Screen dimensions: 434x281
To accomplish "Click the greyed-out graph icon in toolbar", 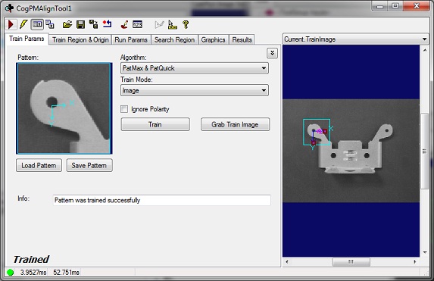I will pos(159,25).
